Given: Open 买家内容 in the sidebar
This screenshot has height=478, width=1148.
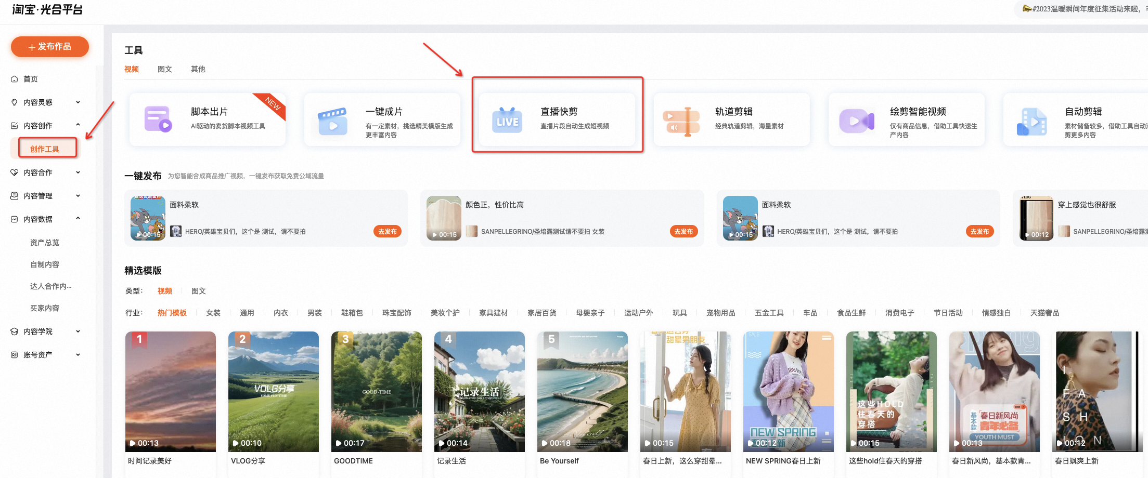Looking at the screenshot, I should click(x=45, y=308).
